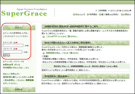Click the ログインIDを取得済みの方は text
Image resolution: width=135 pixels, height=94 pixels.
16,33
